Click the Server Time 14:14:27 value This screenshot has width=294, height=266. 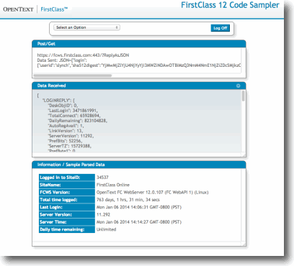[x=139, y=222]
